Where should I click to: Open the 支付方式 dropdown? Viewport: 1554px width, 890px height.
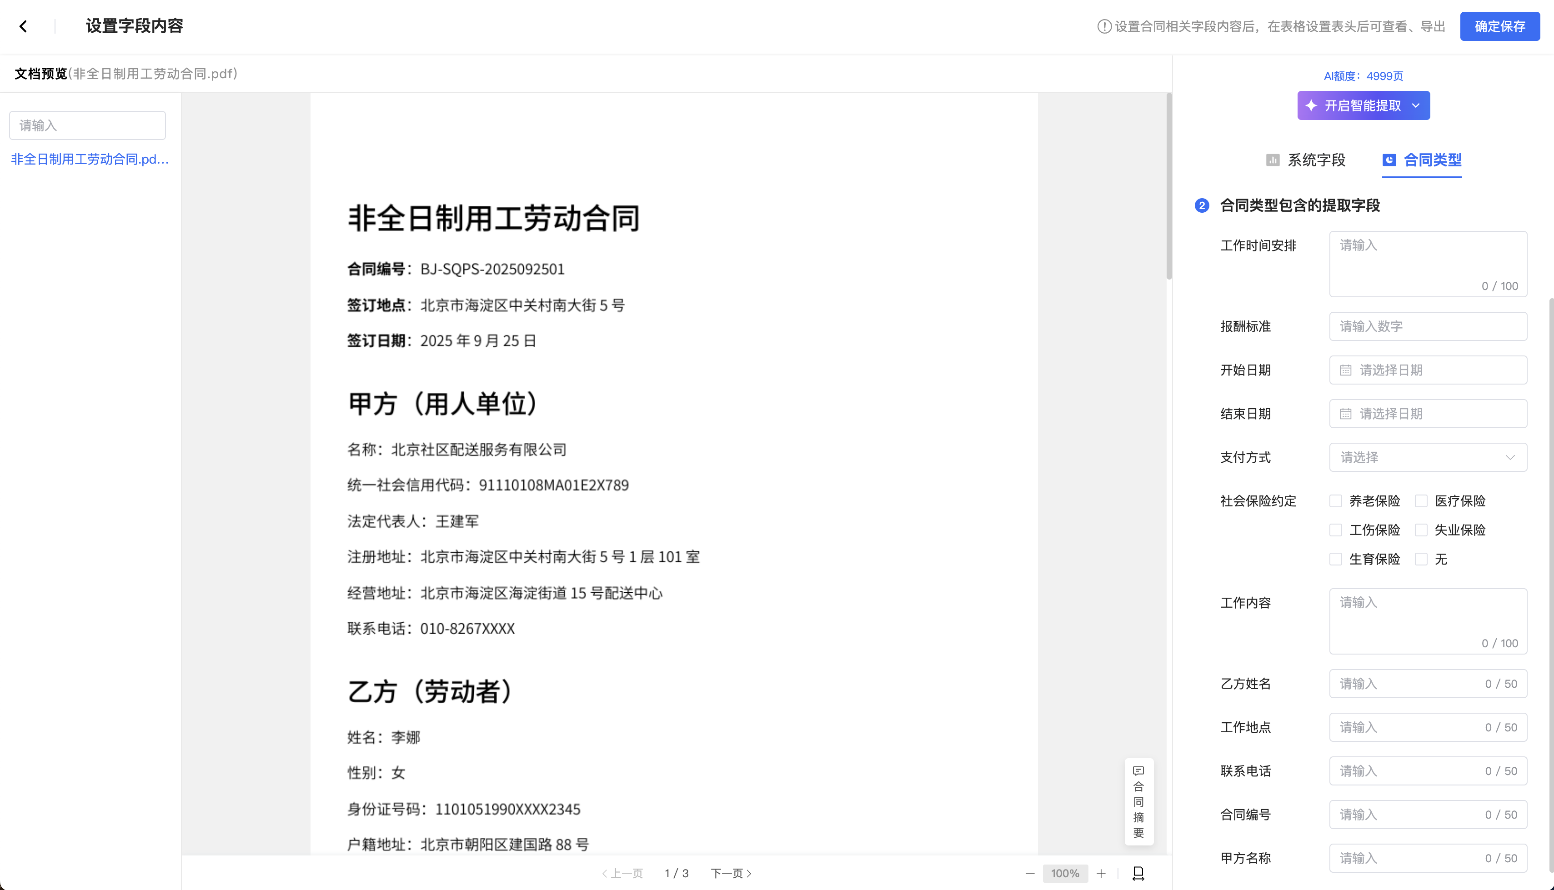coord(1428,457)
